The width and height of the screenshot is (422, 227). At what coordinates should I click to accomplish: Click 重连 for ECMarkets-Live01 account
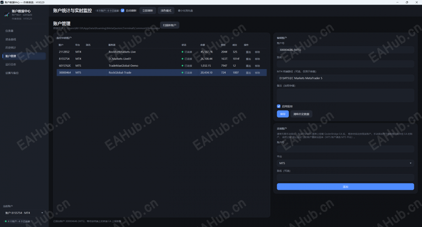click(x=248, y=59)
